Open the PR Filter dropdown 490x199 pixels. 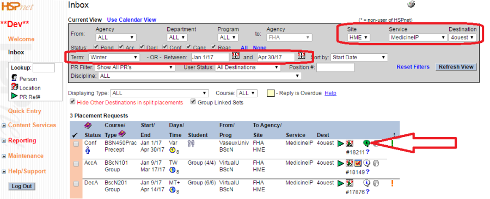coord(135,67)
